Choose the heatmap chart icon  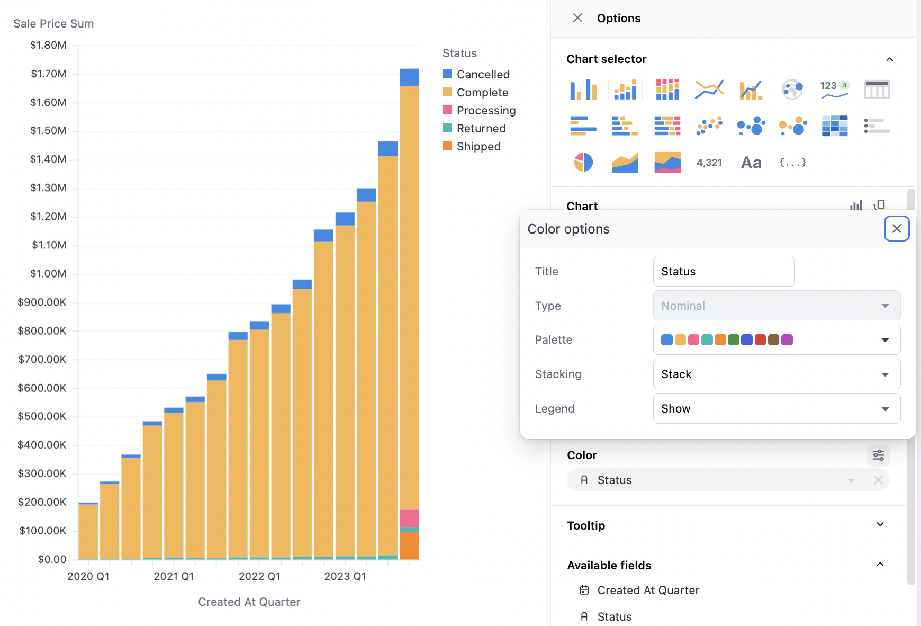click(x=835, y=126)
